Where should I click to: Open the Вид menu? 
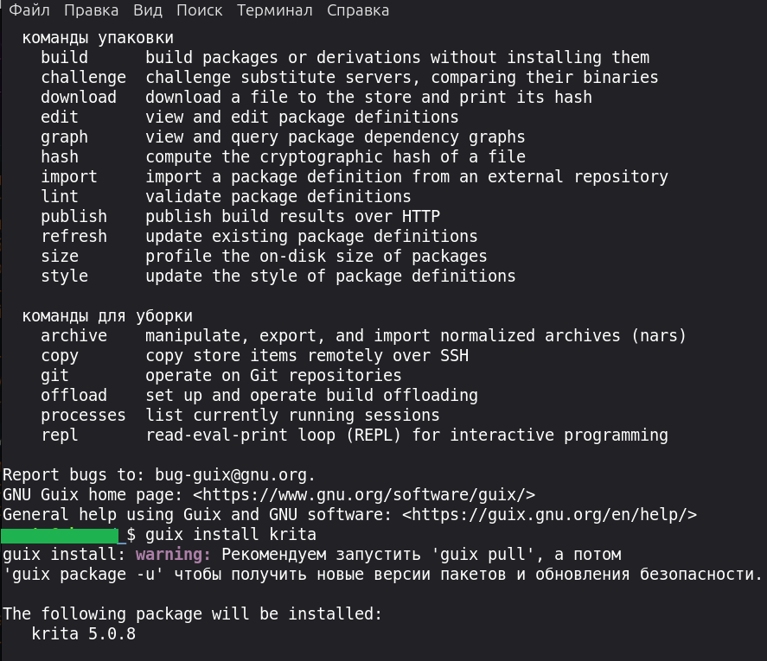tap(148, 10)
